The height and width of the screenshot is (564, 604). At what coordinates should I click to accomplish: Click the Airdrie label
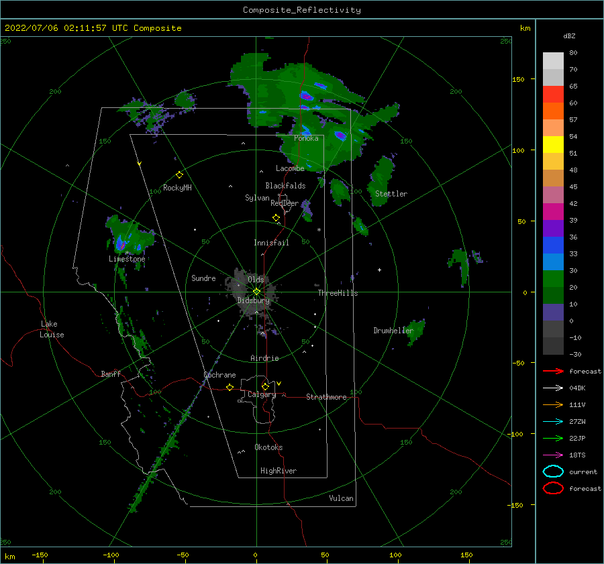click(264, 358)
